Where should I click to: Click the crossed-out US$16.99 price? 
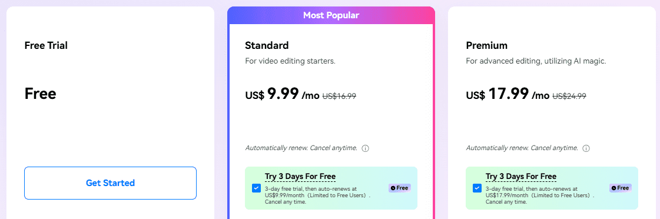tap(339, 96)
